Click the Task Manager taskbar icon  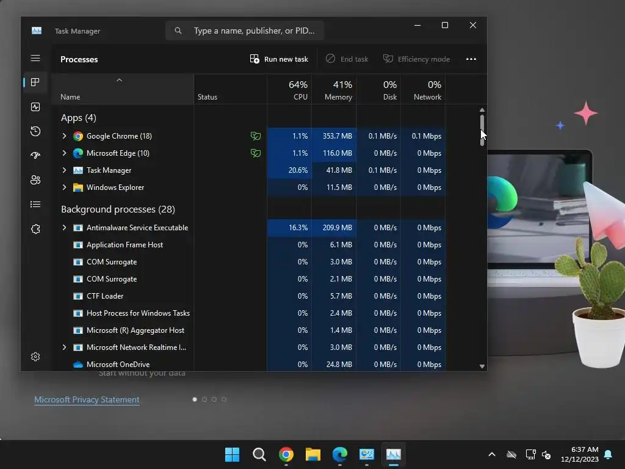pos(394,454)
